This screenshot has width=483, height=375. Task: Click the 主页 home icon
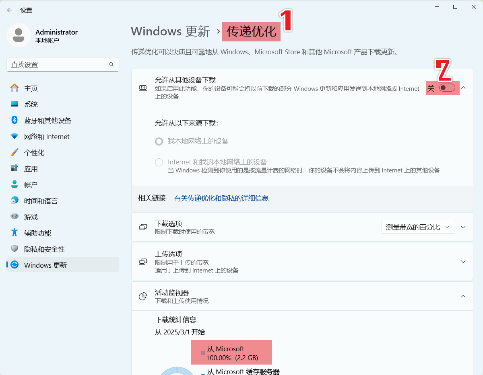pyautogui.click(x=14, y=88)
